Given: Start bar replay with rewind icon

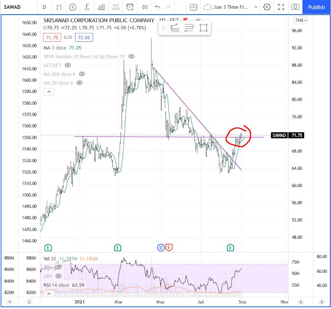Looking at the screenshot, I should tap(144, 7).
